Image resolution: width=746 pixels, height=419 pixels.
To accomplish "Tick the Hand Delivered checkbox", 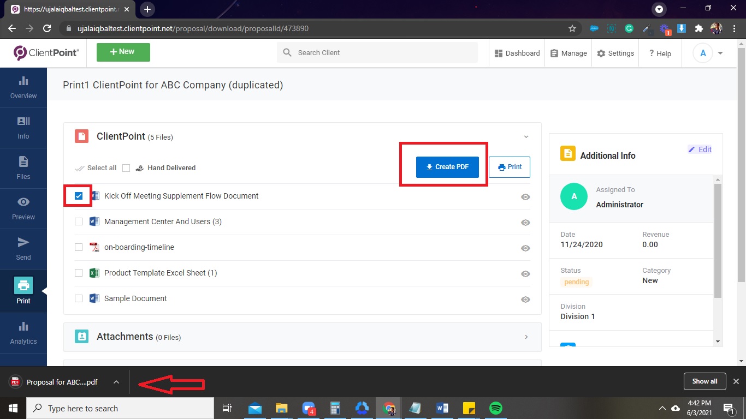I will 126,168.
